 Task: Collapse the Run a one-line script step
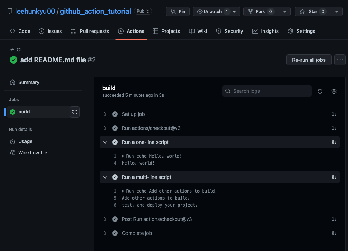click(106, 142)
